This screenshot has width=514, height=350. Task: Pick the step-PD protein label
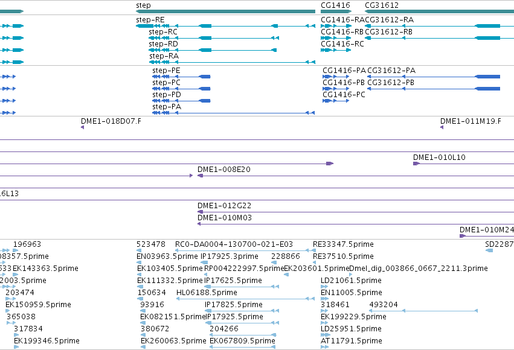click(x=167, y=95)
